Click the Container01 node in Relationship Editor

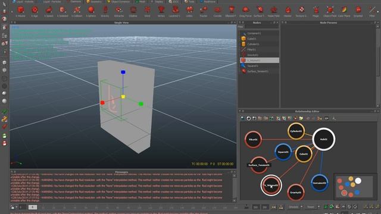click(x=319, y=183)
